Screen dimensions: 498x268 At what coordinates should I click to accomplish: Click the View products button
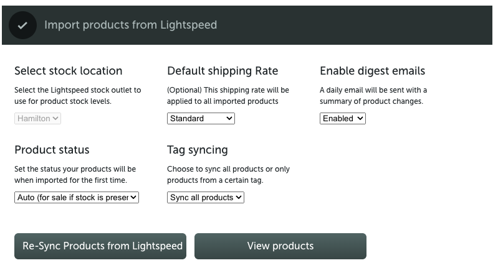(x=280, y=246)
